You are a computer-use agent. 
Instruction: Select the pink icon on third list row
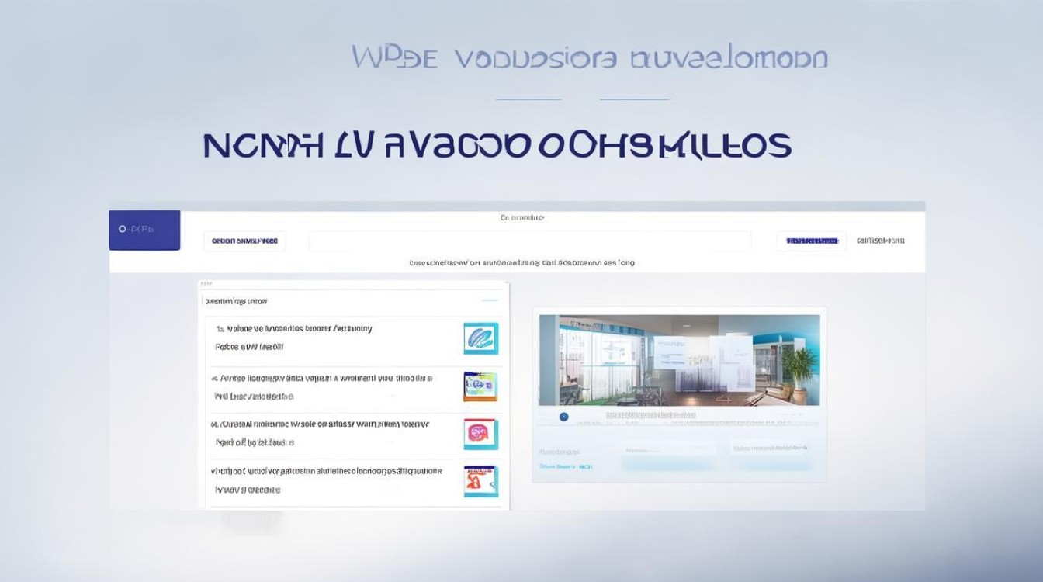click(480, 434)
